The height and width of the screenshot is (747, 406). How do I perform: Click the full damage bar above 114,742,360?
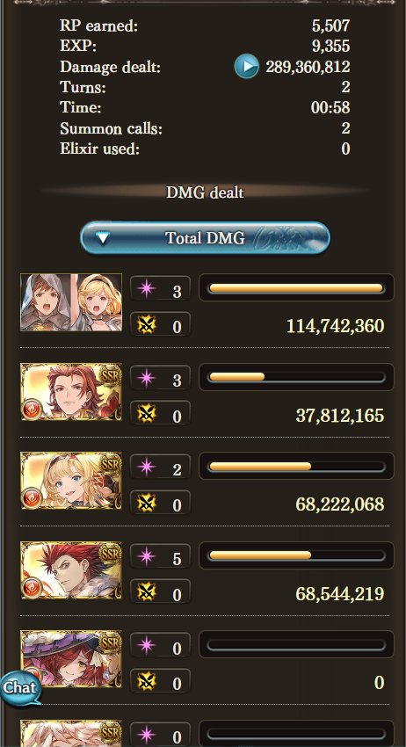(296, 287)
